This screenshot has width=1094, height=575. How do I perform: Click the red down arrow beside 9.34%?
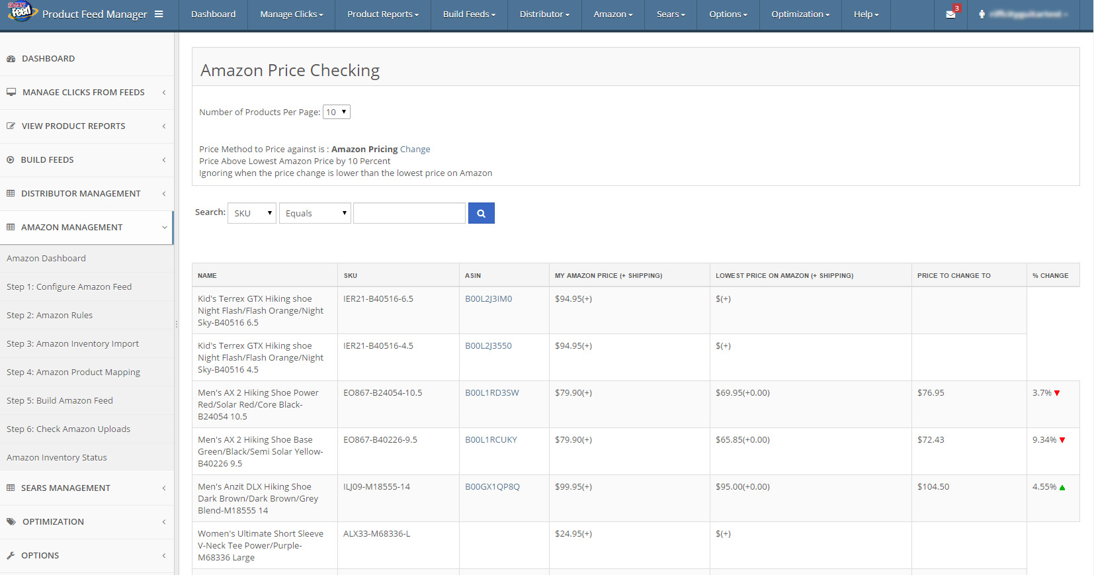[x=1062, y=440]
